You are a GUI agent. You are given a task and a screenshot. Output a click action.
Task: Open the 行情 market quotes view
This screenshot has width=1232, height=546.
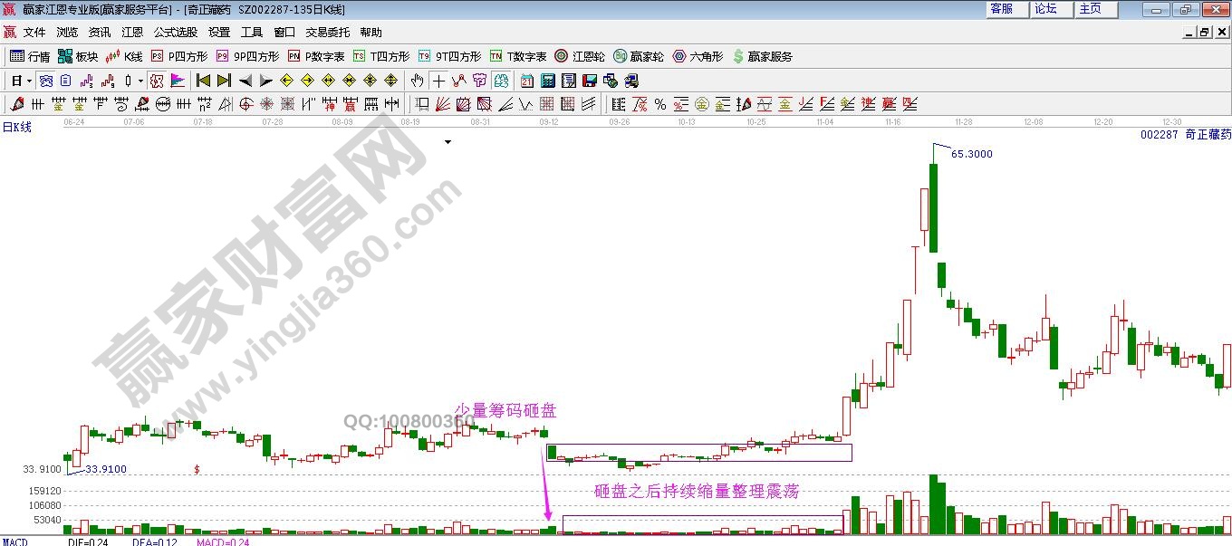coord(29,56)
